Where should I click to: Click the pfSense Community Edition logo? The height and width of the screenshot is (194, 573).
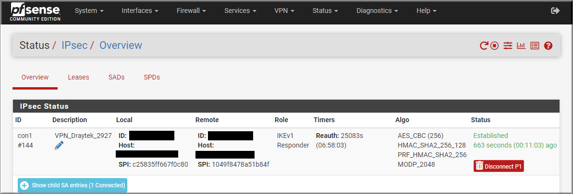click(x=35, y=11)
